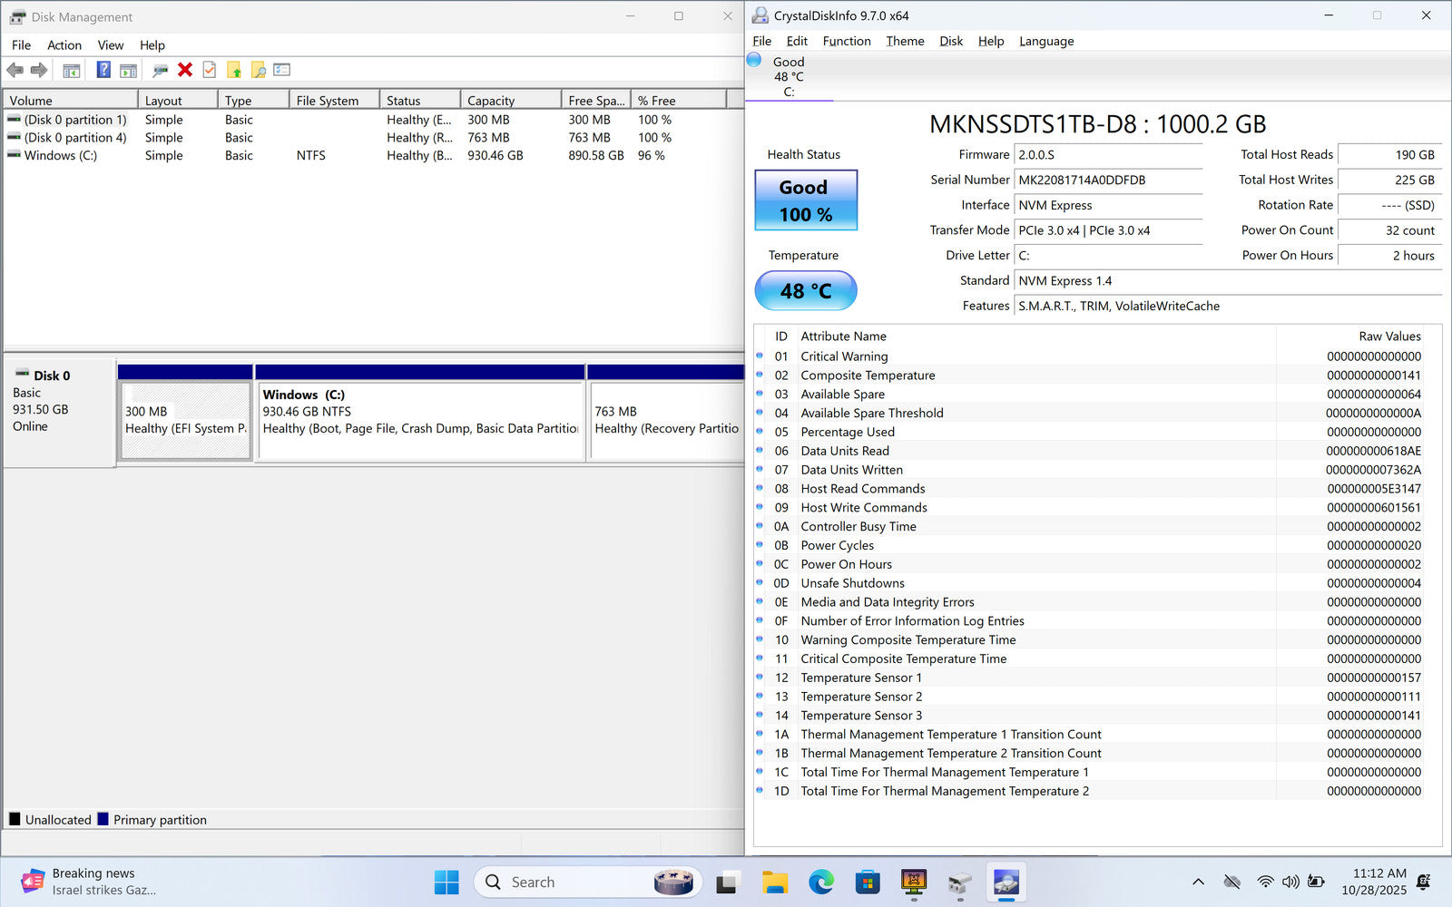Sort volumes by the Capacity column header
The width and height of the screenshot is (1452, 907).
click(x=509, y=101)
